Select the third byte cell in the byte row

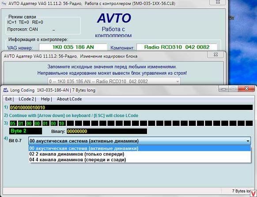(29, 123)
